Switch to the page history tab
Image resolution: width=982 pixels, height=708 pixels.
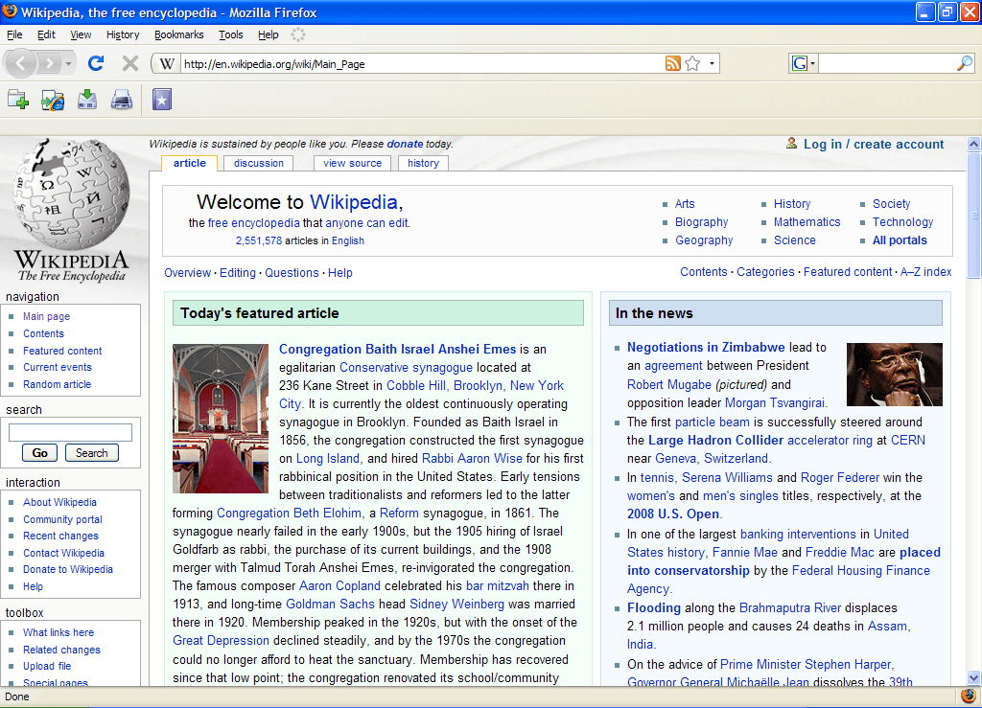[x=423, y=163]
